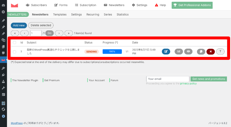
Task: Open the Newsletter envelope item in sidebar
Action: point(3,60)
